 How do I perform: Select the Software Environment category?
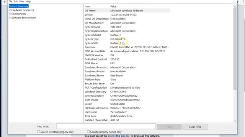point(24,18)
